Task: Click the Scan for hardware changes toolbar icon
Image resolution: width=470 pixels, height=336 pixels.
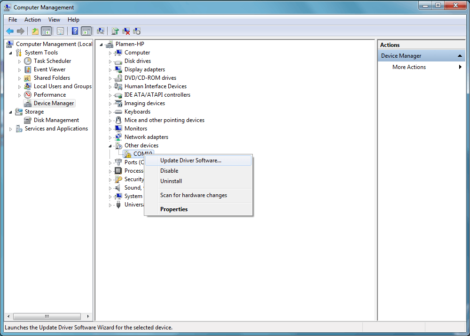Action: point(100,31)
